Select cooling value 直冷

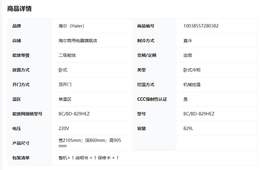(188, 41)
